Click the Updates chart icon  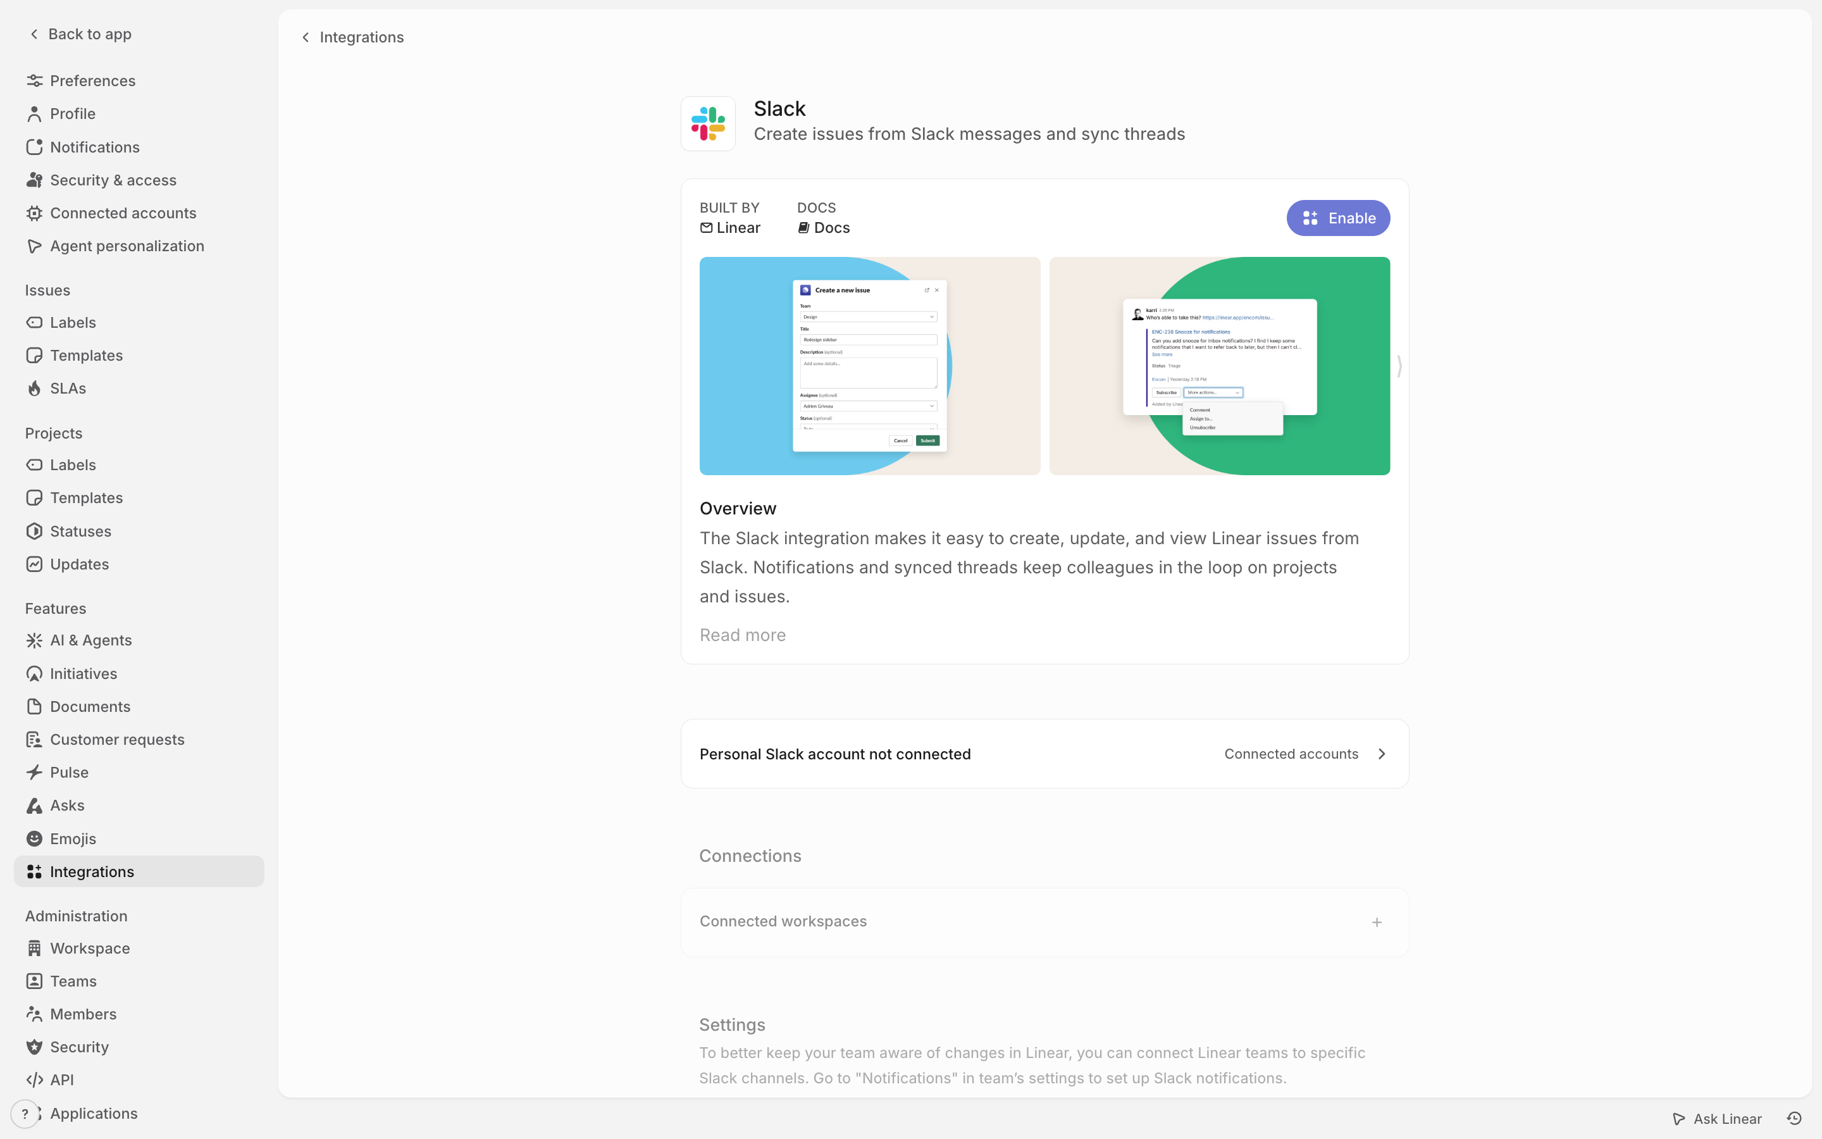[x=34, y=564]
